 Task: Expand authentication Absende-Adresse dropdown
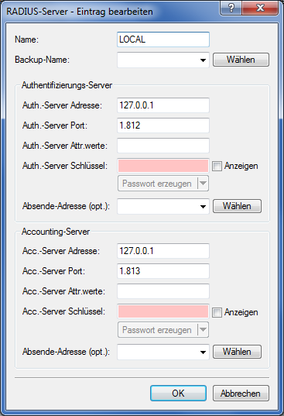tap(203, 207)
